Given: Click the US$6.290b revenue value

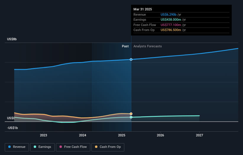Looking at the screenshot, I should (x=168, y=14).
